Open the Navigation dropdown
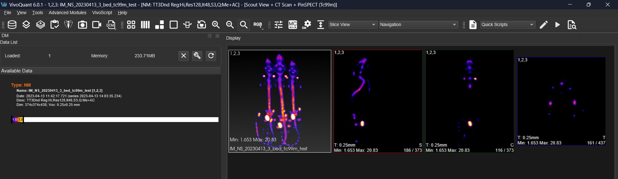The image size is (618, 179). pos(418,25)
